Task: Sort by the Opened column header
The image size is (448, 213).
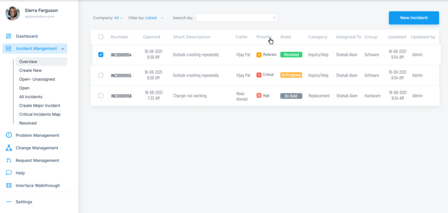Action: click(x=151, y=37)
